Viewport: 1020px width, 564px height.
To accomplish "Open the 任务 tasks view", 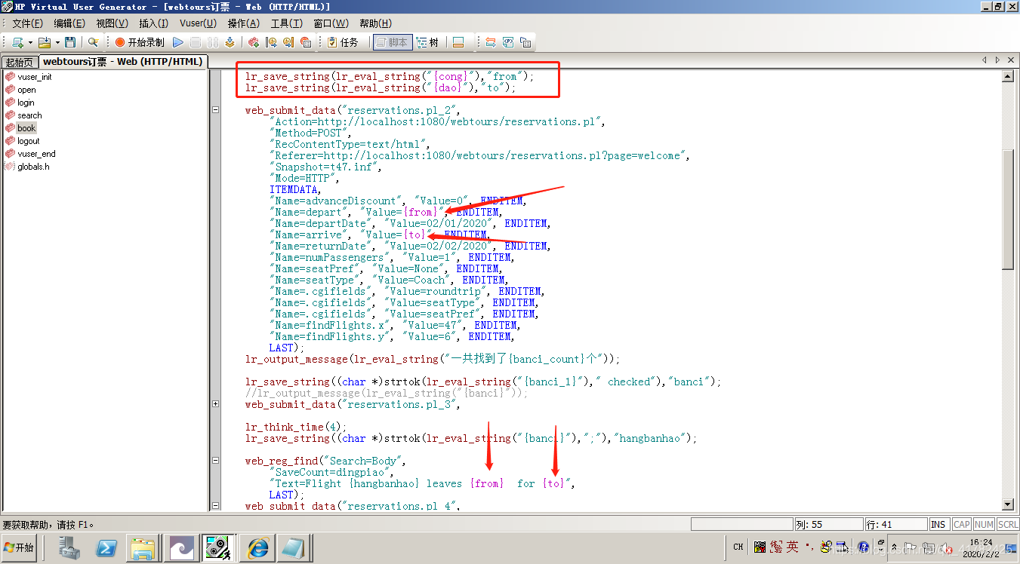I will coord(343,42).
